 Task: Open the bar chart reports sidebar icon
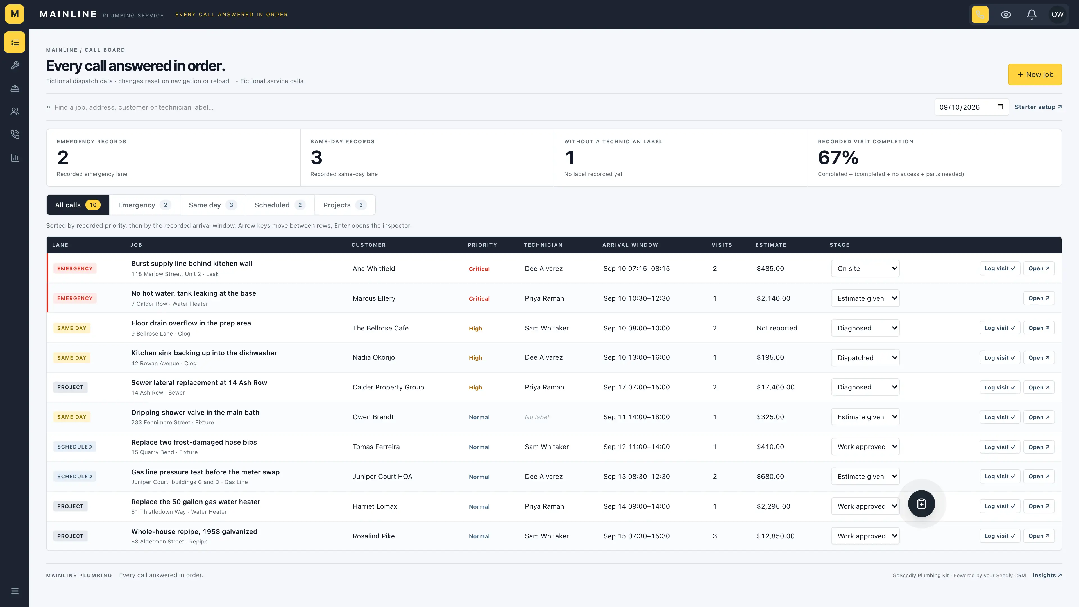point(15,157)
